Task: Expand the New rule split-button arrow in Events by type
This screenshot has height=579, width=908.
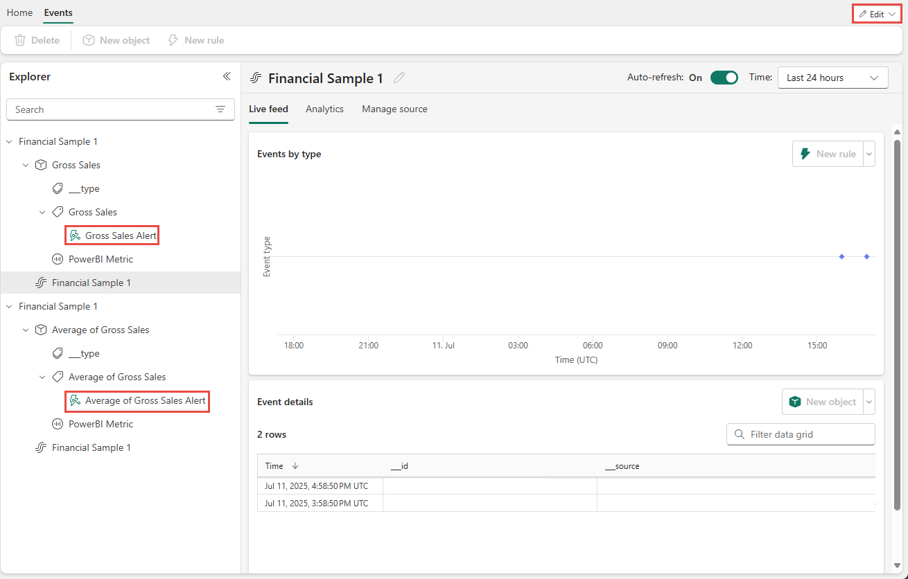Action: 869,154
